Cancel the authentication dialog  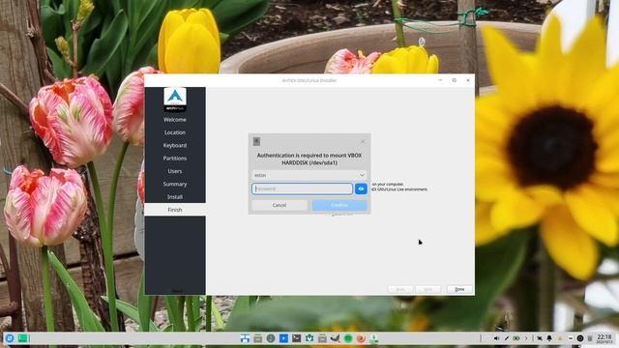(x=280, y=205)
